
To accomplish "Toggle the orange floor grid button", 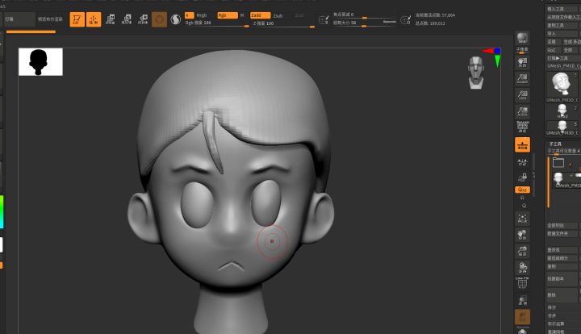I will (x=522, y=144).
